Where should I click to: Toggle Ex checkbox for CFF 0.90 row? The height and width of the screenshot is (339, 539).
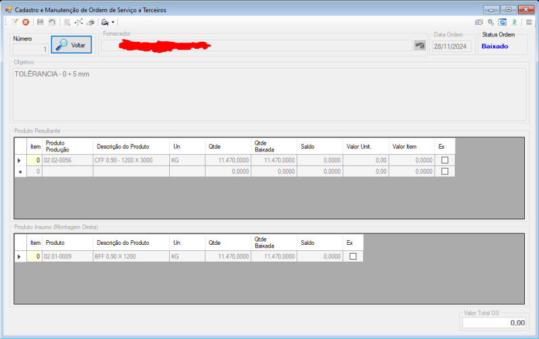pos(445,160)
